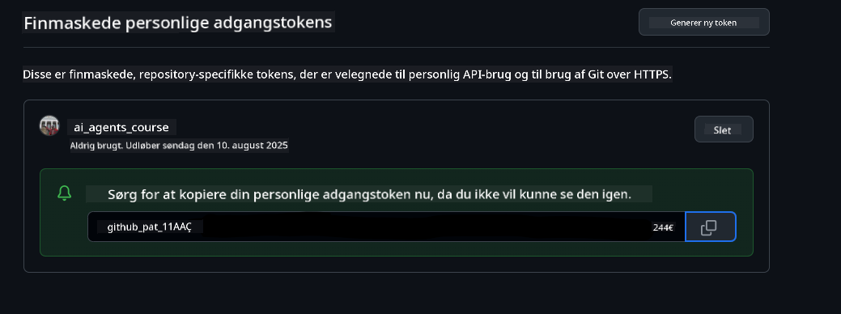Select the github_pat_11AAC token text
The width and height of the screenshot is (841, 314).
point(149,227)
